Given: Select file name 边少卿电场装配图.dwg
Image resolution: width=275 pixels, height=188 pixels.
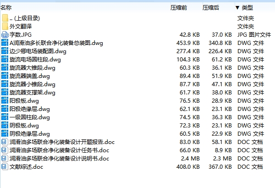Looking at the screenshot, I should pyautogui.click(x=38, y=51).
